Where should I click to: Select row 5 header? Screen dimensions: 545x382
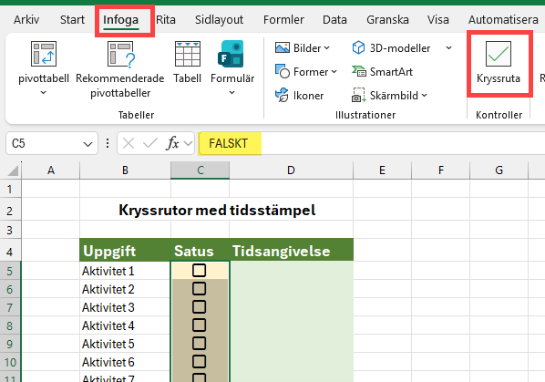pyautogui.click(x=10, y=271)
